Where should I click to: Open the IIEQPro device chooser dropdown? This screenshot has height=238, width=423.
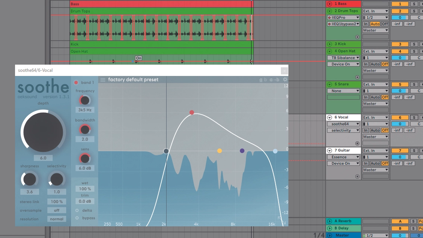pyautogui.click(x=343, y=18)
